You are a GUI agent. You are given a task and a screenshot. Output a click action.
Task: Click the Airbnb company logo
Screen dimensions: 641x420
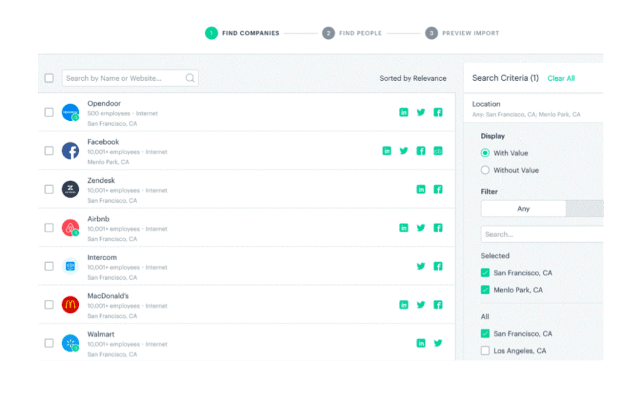click(70, 228)
